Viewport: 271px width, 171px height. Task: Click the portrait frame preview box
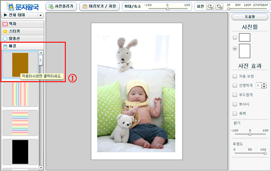[244, 51]
